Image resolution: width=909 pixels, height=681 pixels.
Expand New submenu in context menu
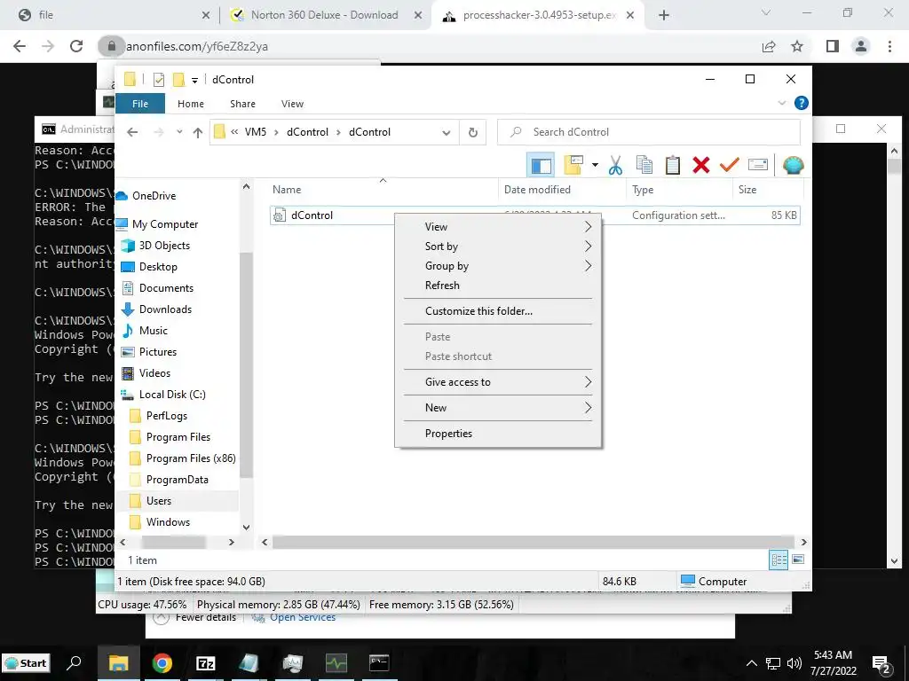pos(499,408)
